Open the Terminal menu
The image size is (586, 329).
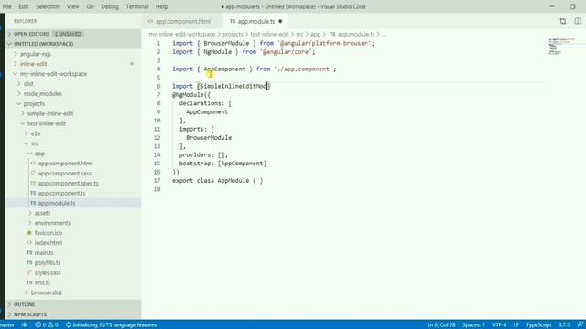point(136,6)
